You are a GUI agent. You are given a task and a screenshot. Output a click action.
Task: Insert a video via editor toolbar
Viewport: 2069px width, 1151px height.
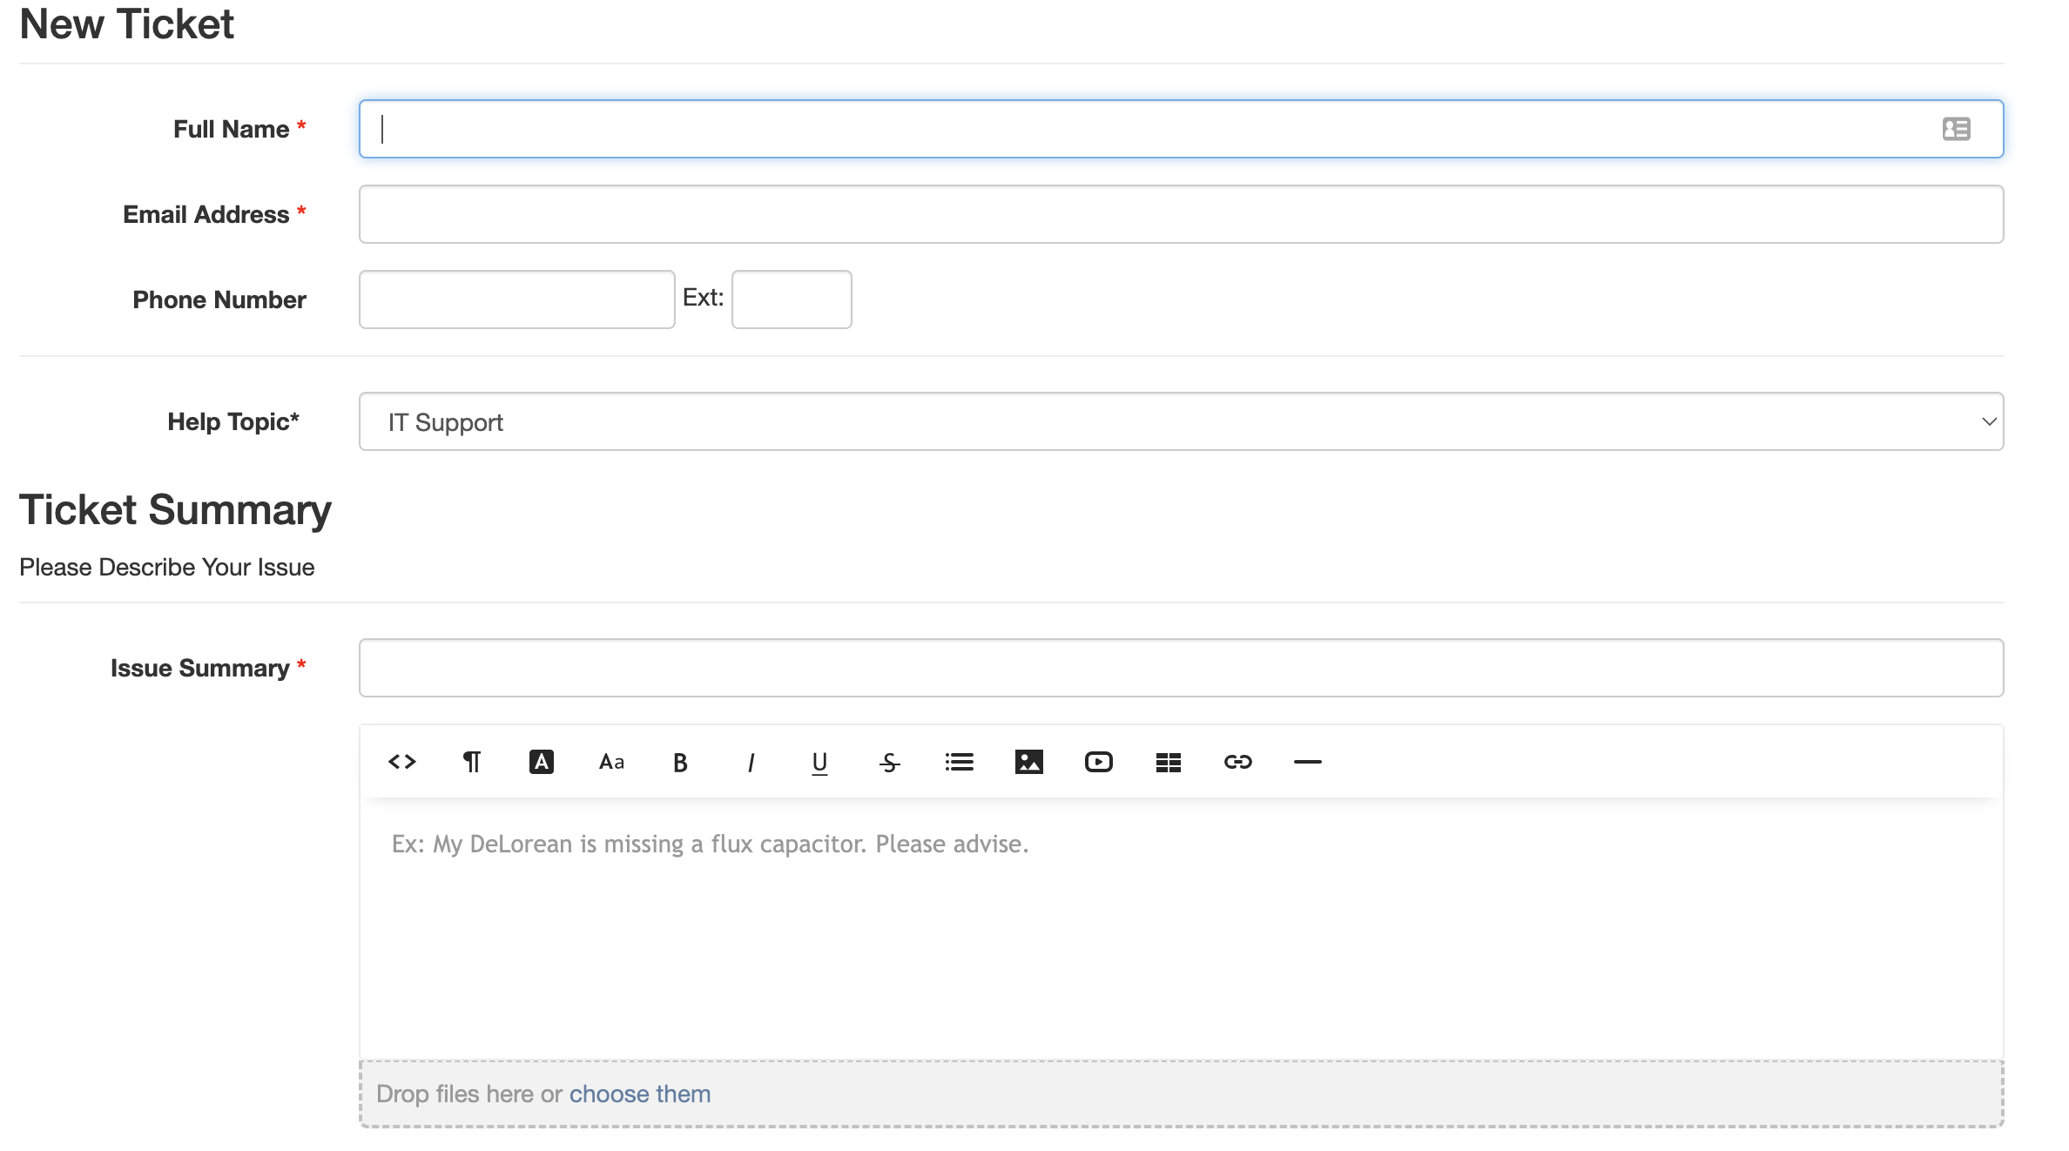coord(1098,763)
